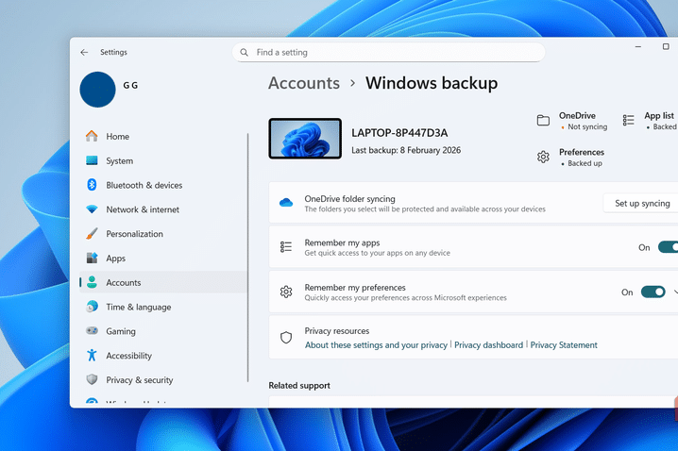Open the Privacy Statement link

(x=564, y=345)
